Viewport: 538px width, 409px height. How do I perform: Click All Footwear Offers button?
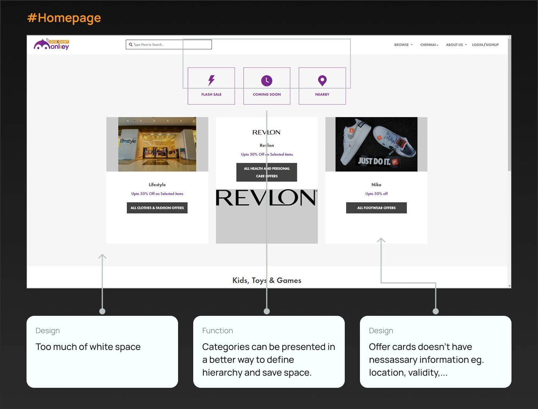[376, 208]
